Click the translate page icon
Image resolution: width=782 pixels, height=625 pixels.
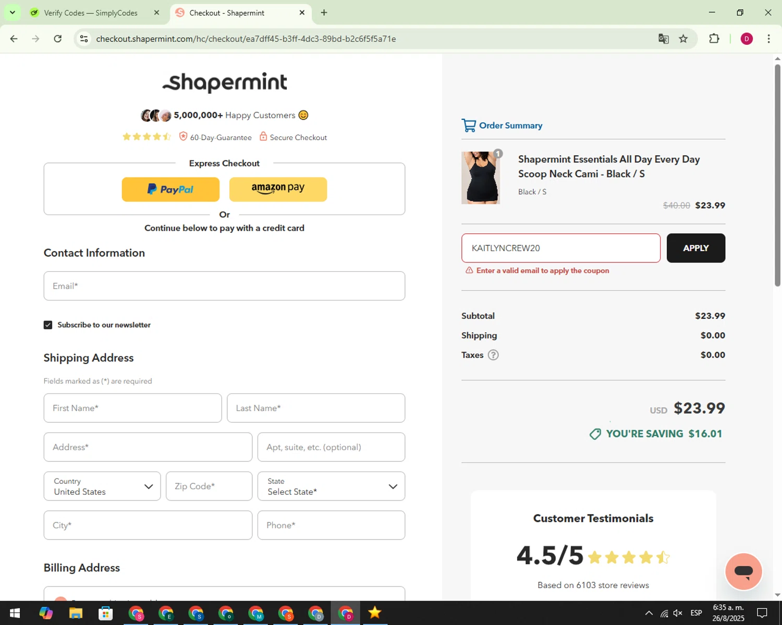(664, 39)
